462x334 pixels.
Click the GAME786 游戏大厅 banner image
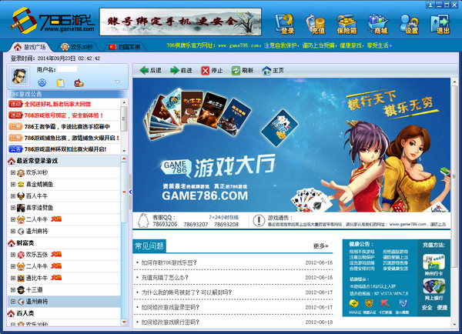point(291,145)
